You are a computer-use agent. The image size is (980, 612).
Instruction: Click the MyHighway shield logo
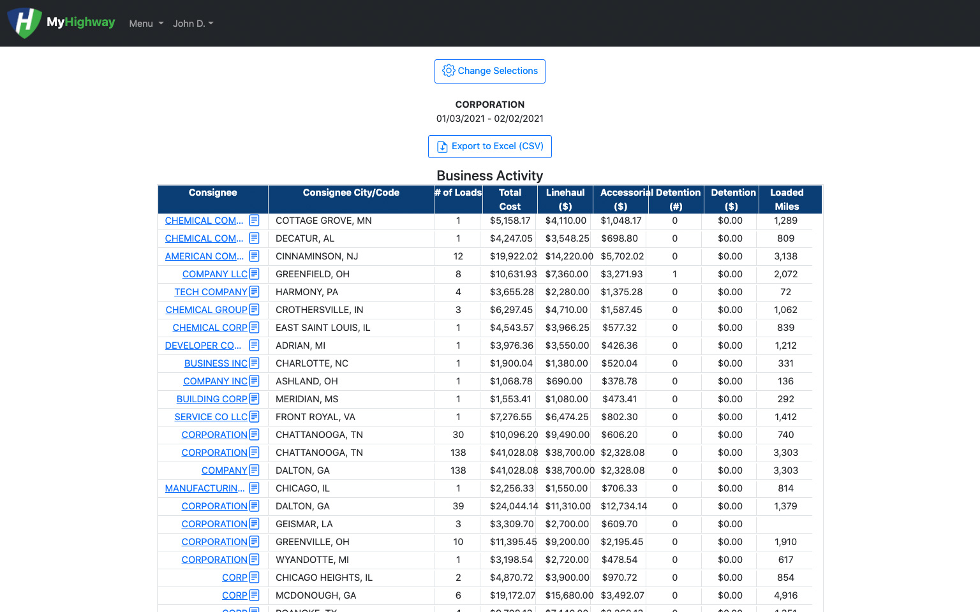click(25, 23)
